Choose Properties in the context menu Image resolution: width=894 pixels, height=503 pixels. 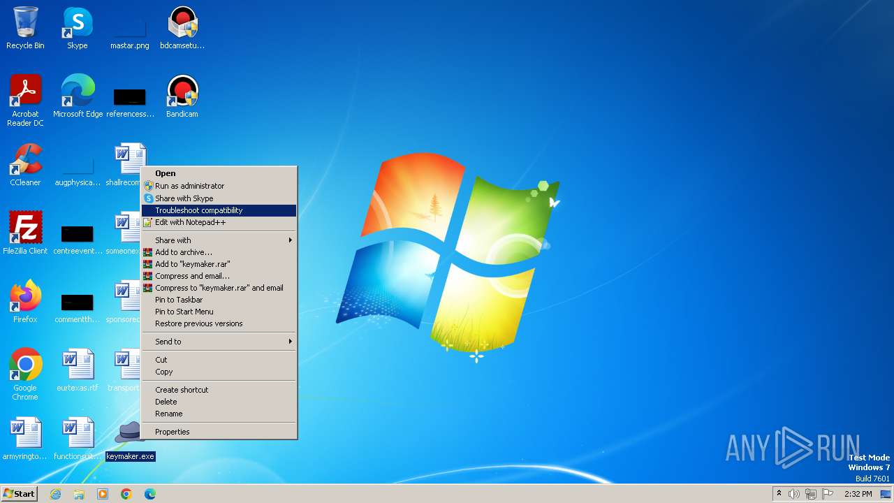tap(219, 432)
